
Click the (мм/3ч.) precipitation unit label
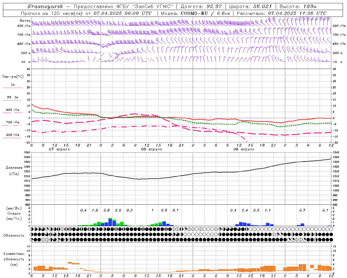tap(14, 208)
